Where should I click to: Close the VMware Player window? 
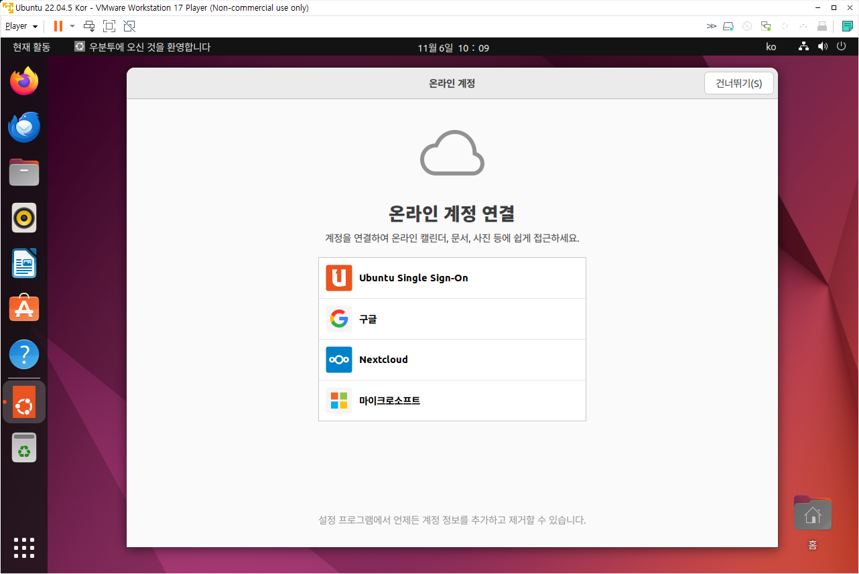(850, 7)
